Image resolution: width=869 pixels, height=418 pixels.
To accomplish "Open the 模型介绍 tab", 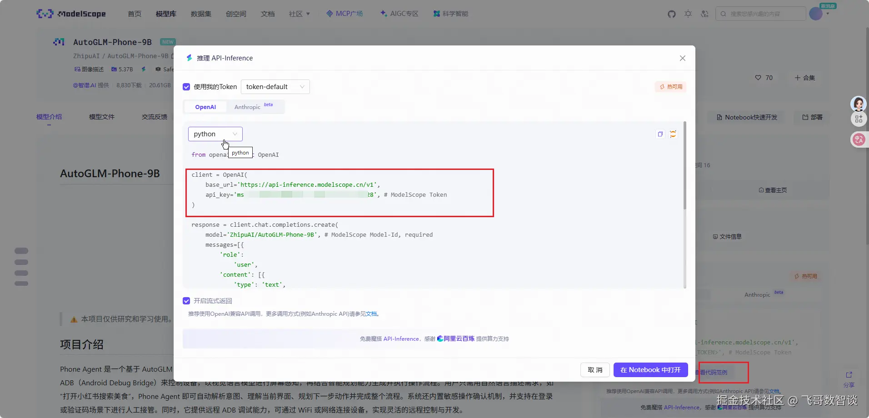I will (49, 117).
